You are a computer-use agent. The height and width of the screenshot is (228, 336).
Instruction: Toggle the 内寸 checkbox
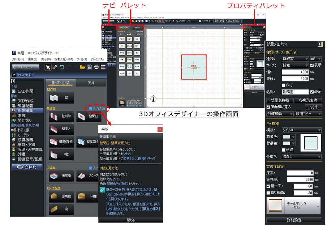(284, 85)
